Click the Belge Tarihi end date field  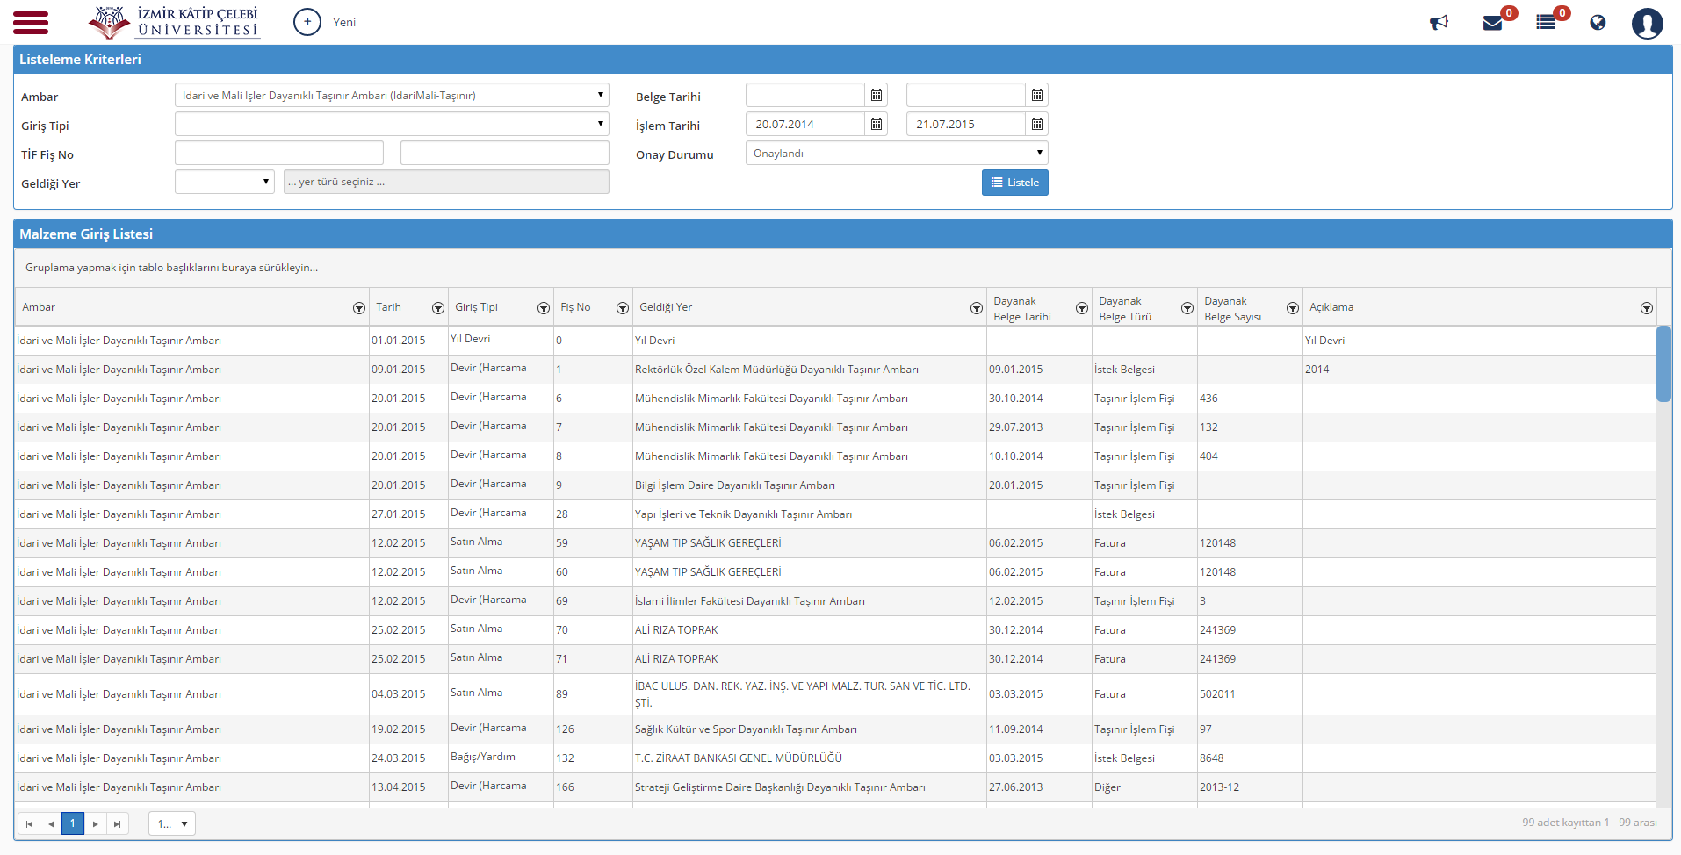tap(966, 95)
